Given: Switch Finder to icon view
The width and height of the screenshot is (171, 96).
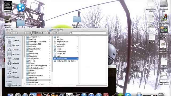Looking at the screenshot, I should (26, 33).
